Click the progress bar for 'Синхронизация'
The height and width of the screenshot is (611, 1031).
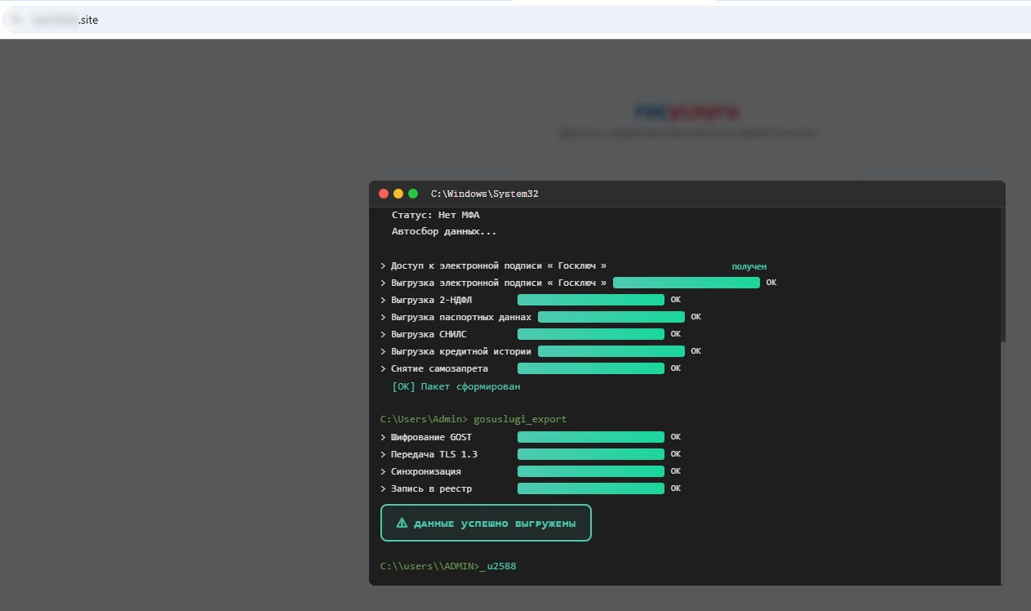(591, 471)
